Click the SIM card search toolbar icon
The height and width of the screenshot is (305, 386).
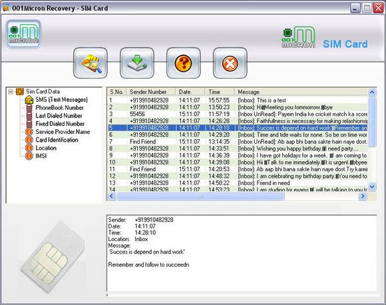[91, 63]
